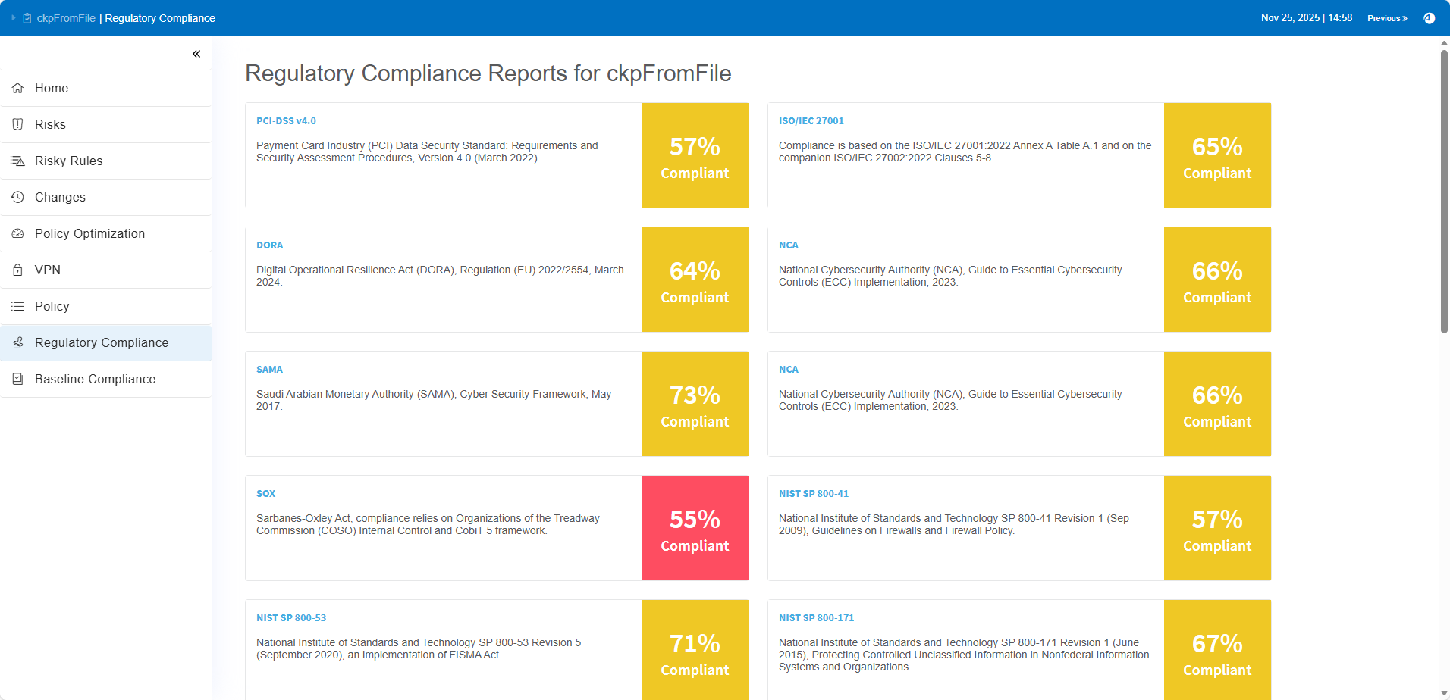This screenshot has width=1450, height=700.
Task: Click the ckpFromFile breadcrumb link
Action: [x=66, y=18]
